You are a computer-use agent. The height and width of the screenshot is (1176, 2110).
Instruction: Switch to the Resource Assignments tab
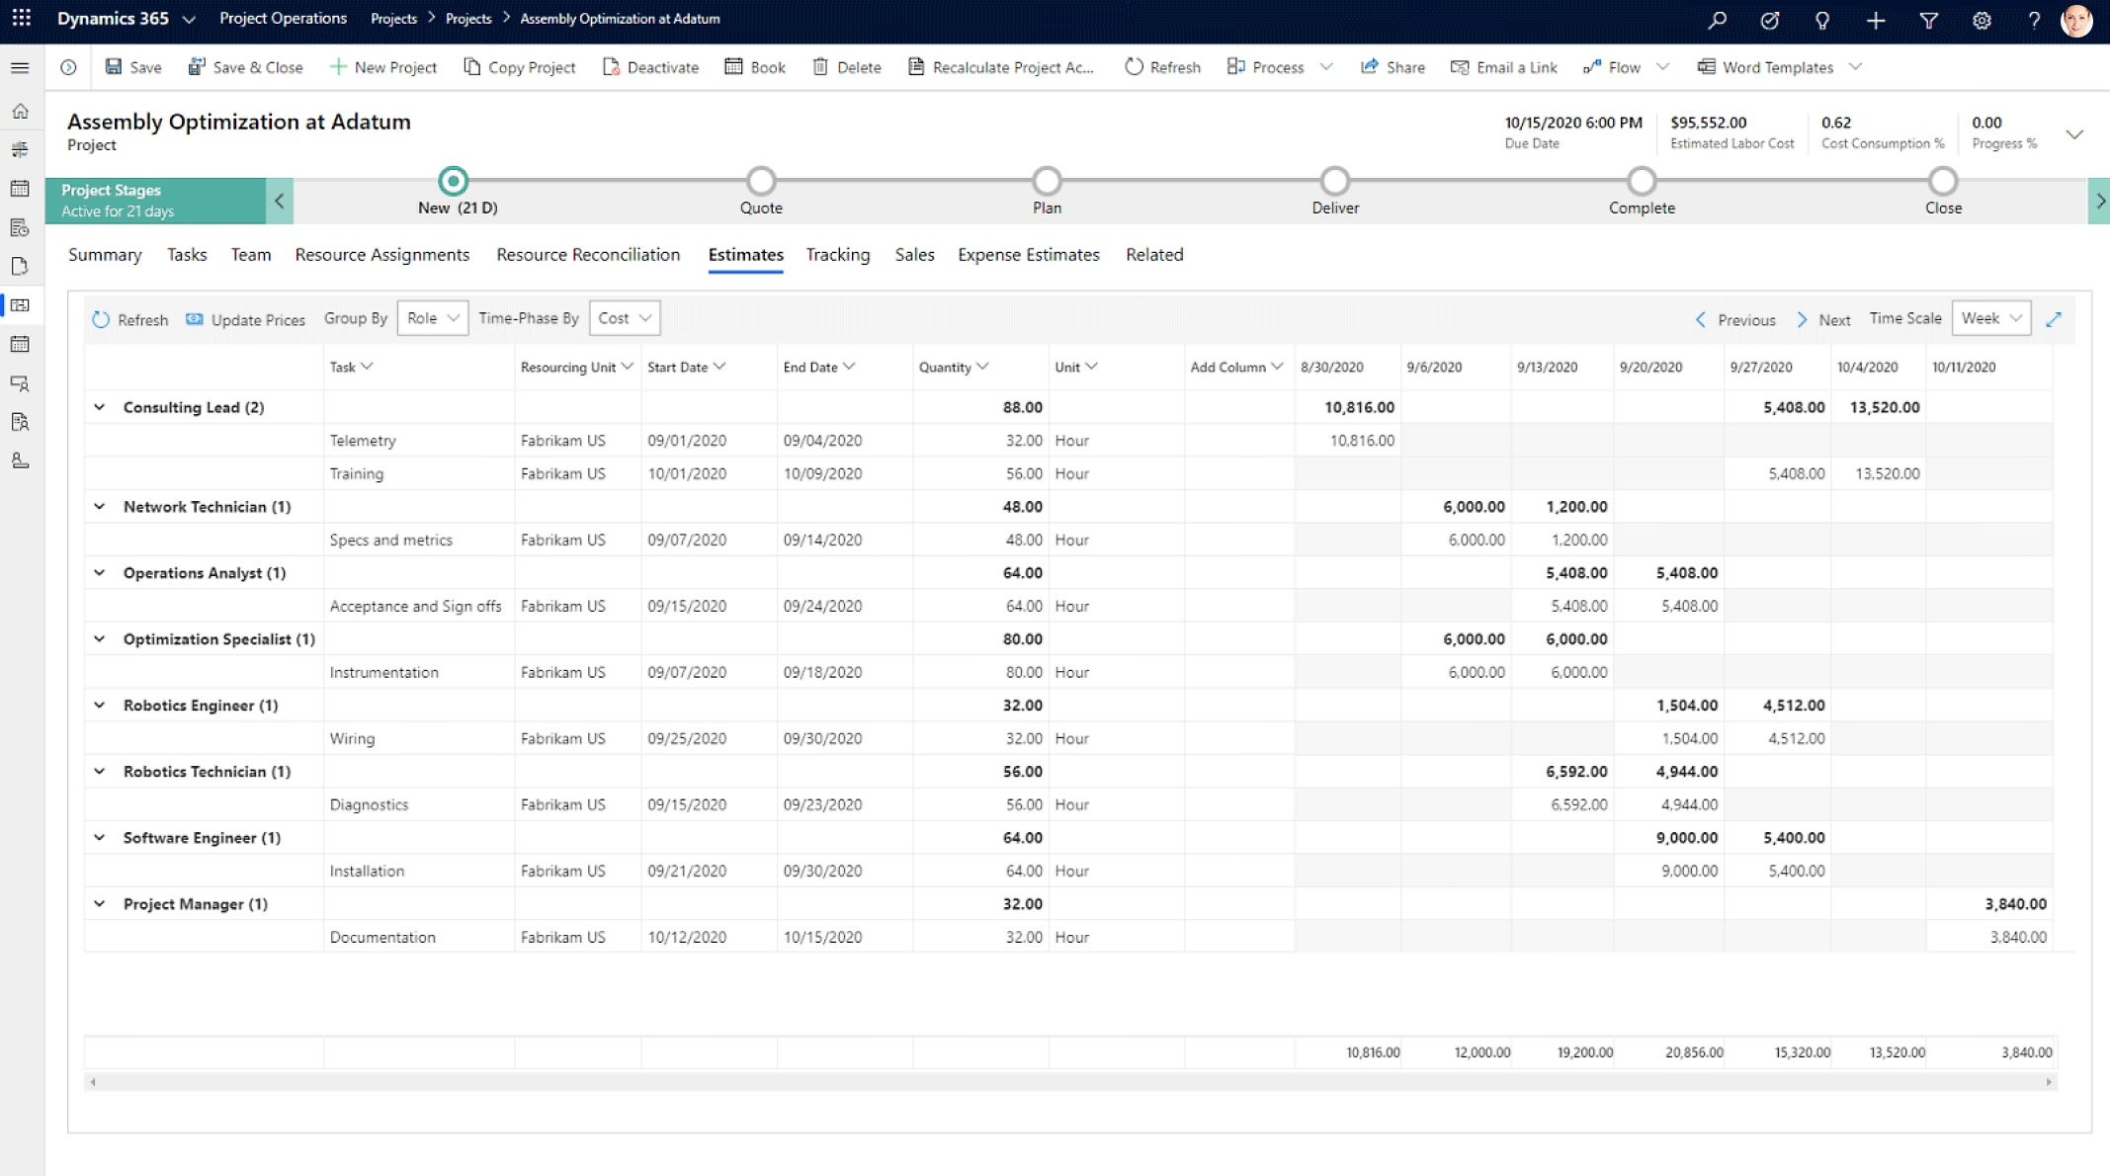pyautogui.click(x=382, y=255)
